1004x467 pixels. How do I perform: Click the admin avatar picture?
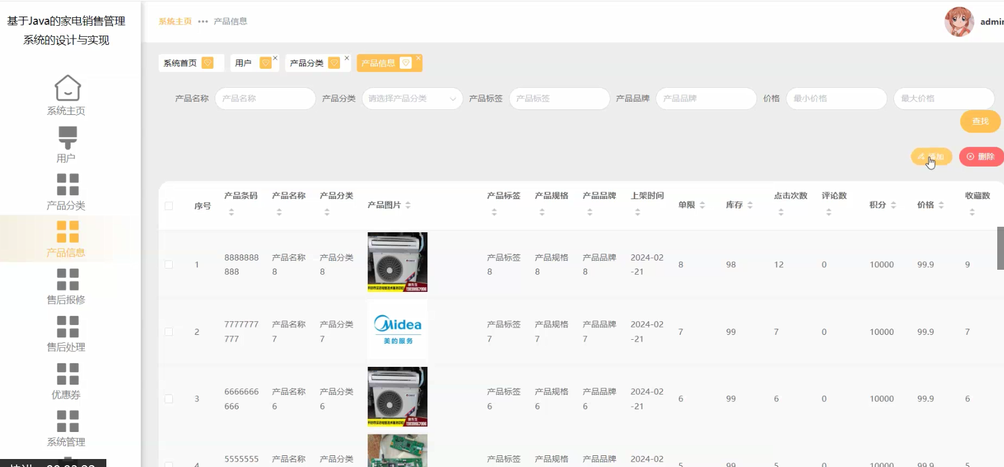point(959,22)
